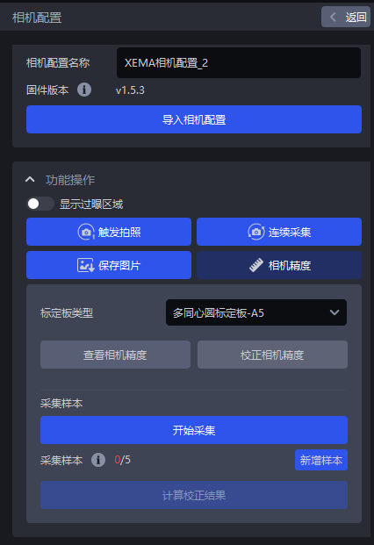Click the trigger capture camera icon
The width and height of the screenshot is (374, 545).
[86, 232]
